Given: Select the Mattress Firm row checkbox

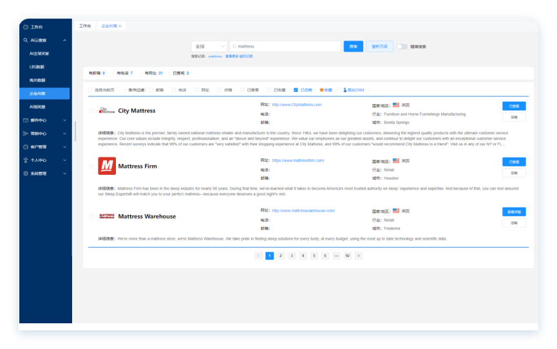Looking at the screenshot, I should (91, 166).
